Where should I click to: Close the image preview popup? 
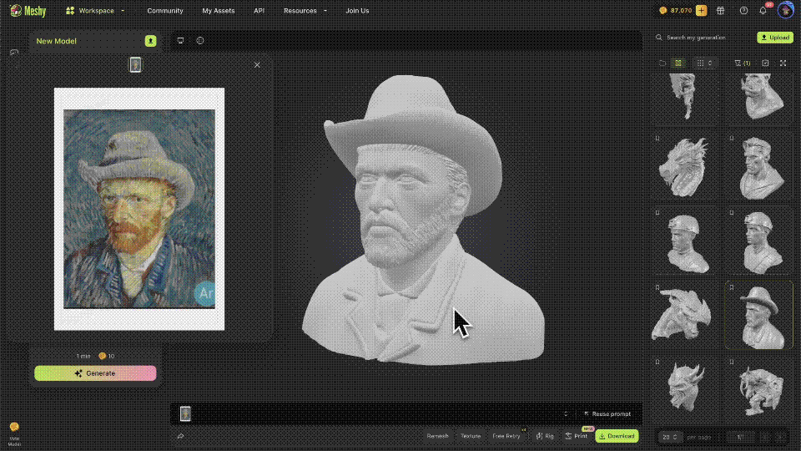(x=257, y=64)
